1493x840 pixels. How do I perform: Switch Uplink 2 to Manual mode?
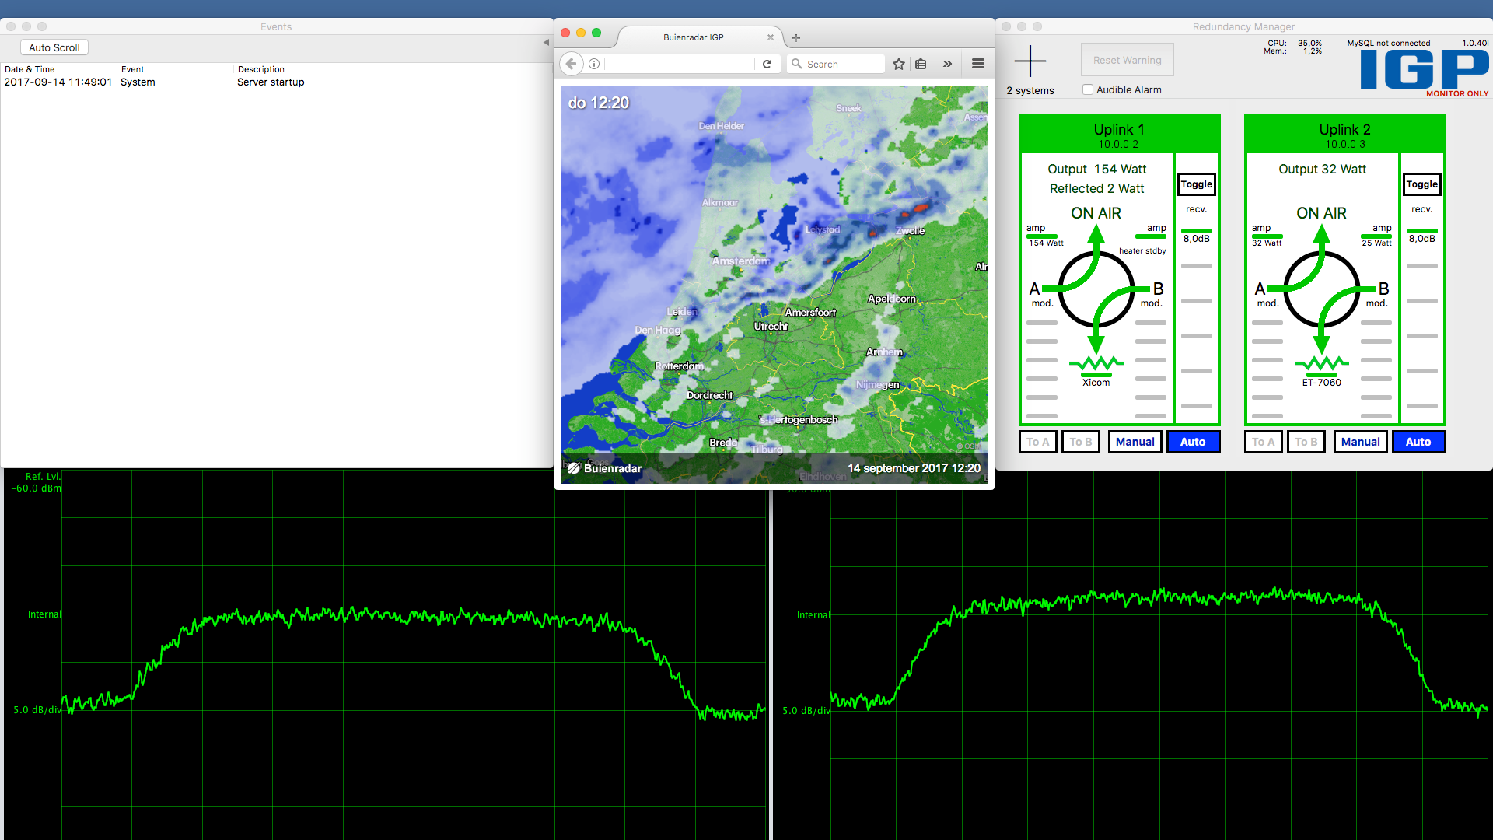click(1360, 442)
